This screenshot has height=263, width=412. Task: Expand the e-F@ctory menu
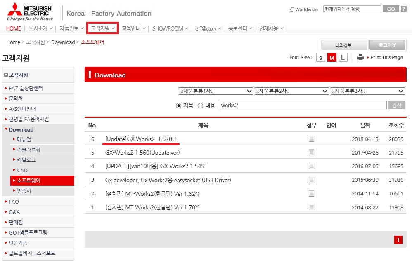point(208,28)
